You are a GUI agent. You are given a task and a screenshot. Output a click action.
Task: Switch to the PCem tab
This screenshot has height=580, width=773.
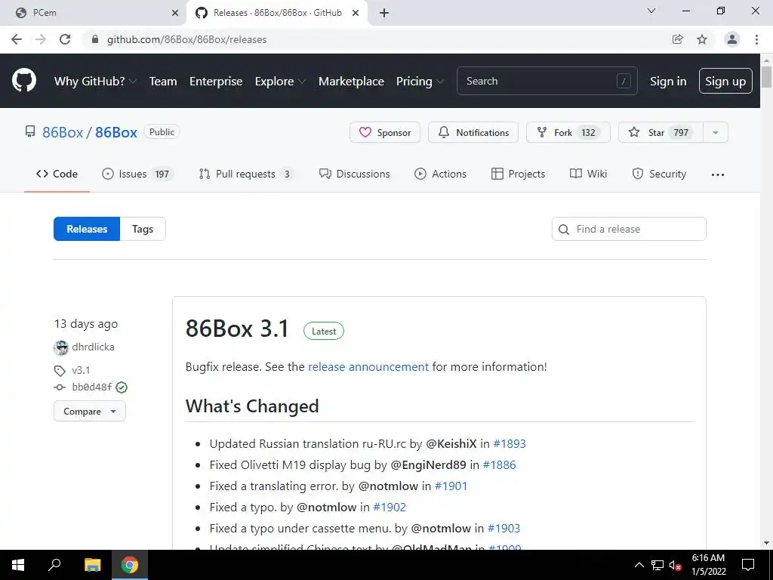[93, 13]
